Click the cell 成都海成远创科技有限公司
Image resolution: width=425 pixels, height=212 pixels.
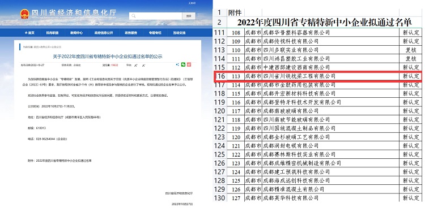(x=330, y=180)
